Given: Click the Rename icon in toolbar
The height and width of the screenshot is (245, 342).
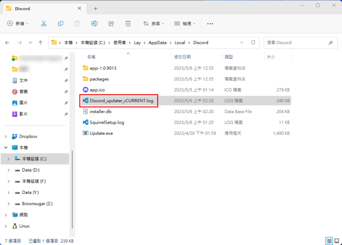Looking at the screenshot, I should coord(94,24).
